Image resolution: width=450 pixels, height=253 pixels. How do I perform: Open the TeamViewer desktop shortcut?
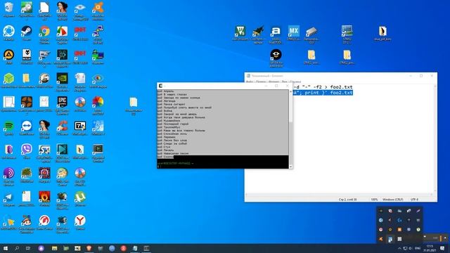[x=27, y=128]
